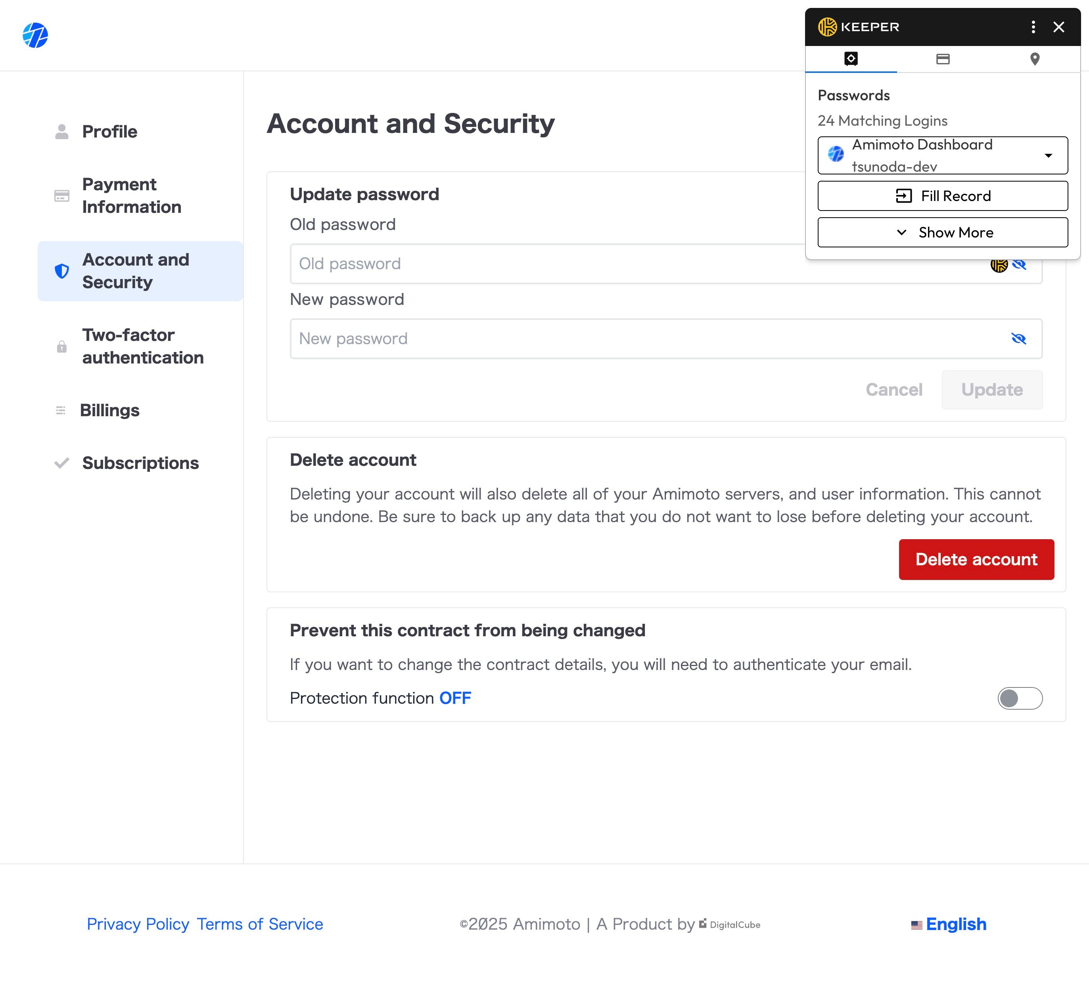Toggle visibility of New password
Viewport: 1089px width, 984px height.
[1018, 339]
